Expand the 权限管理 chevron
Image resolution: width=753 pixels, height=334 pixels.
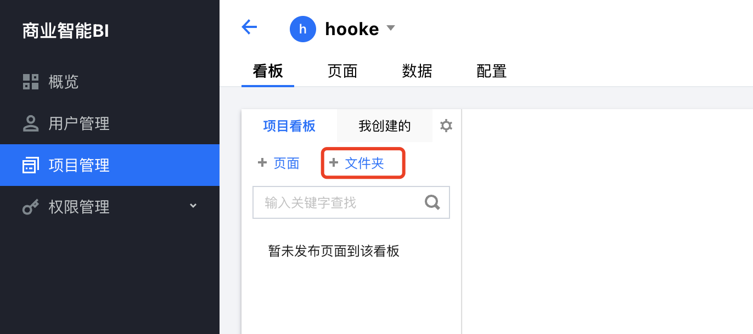click(x=193, y=206)
